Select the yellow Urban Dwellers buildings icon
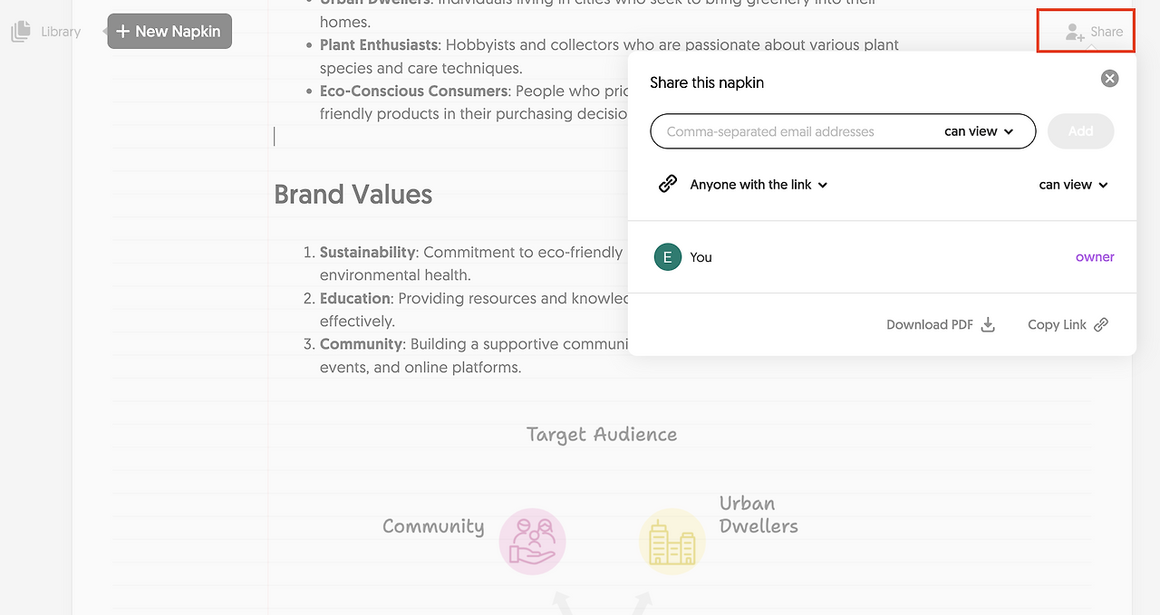Viewport: 1160px width, 615px height. pos(672,542)
